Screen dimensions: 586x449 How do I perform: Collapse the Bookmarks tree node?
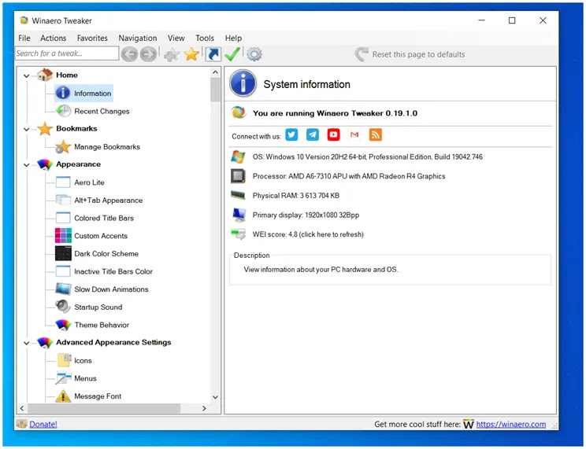click(26, 130)
